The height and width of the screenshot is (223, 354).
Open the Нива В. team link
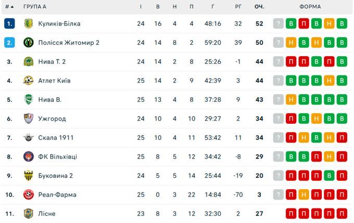coord(50,100)
